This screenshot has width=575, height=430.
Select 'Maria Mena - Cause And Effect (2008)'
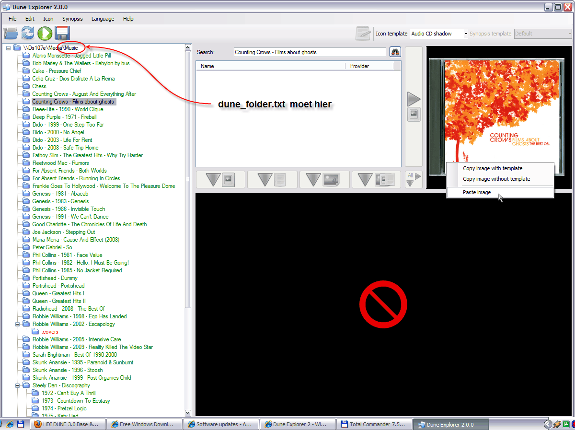pyautogui.click(x=76, y=240)
